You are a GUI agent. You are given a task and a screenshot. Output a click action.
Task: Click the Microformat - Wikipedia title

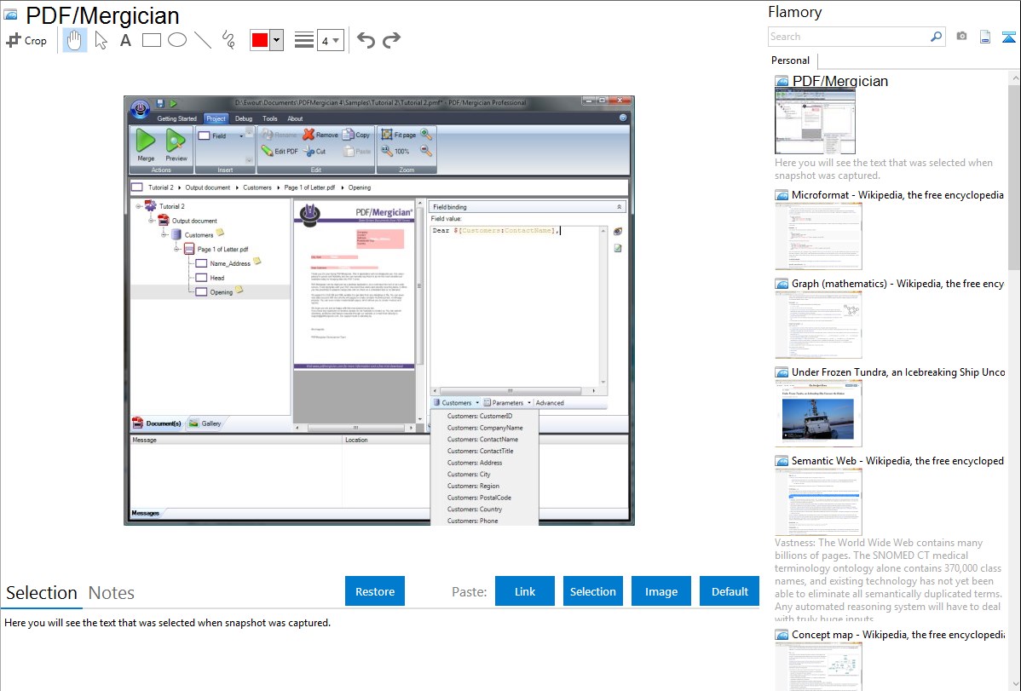pos(897,195)
